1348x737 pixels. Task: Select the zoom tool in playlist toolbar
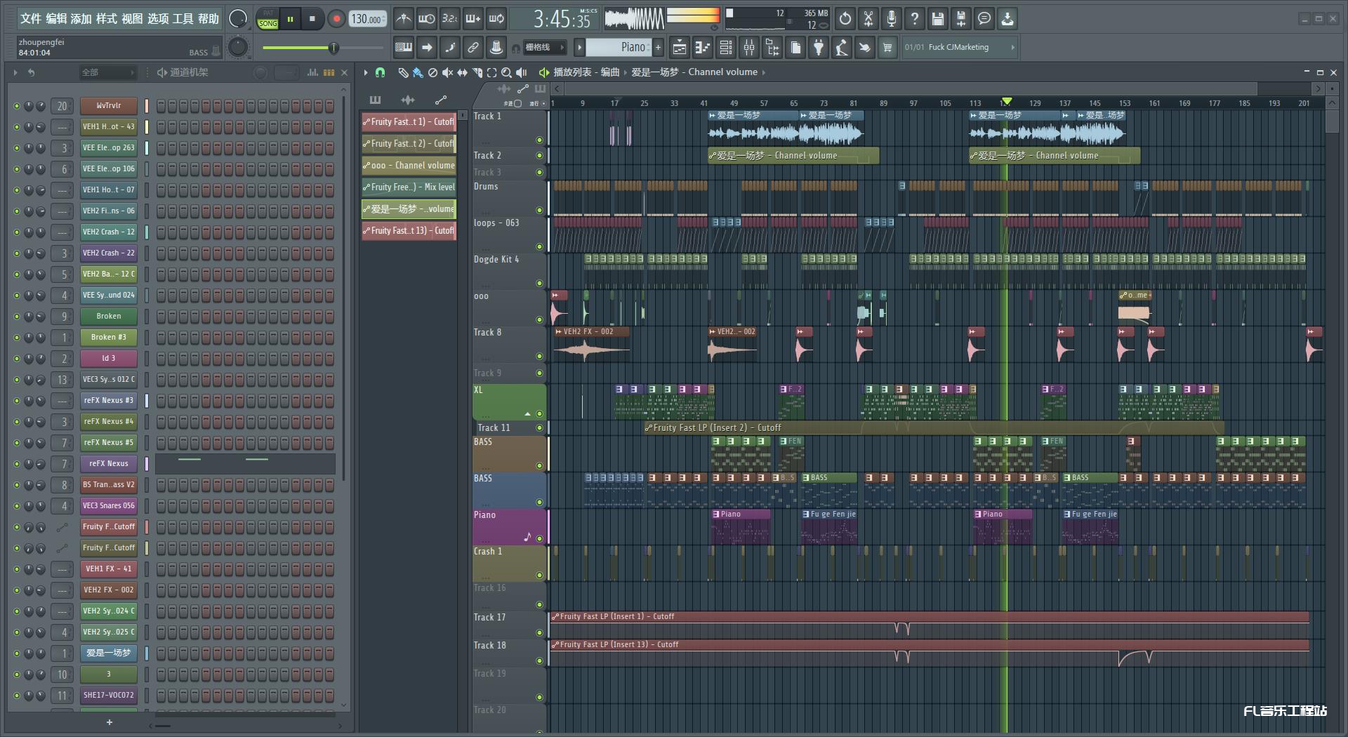(x=506, y=72)
